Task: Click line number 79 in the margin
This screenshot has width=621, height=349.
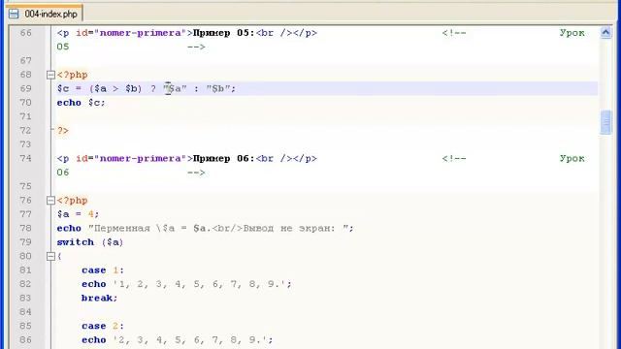Action: pyautogui.click(x=26, y=242)
